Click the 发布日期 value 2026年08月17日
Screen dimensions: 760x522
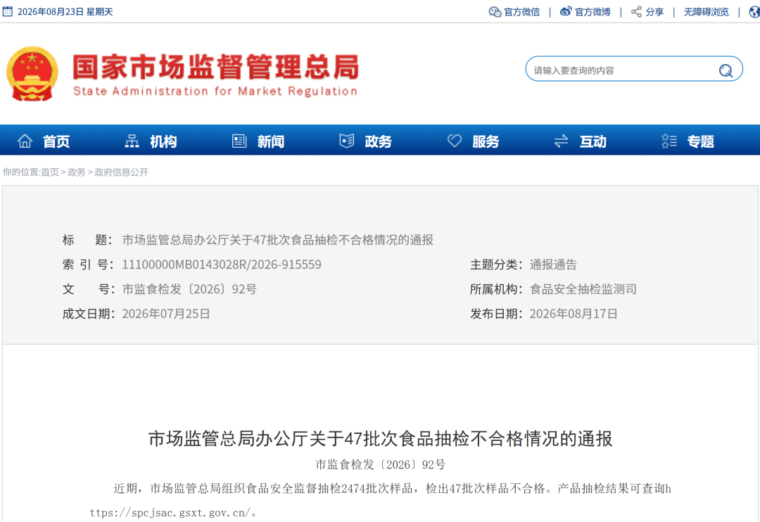pyautogui.click(x=574, y=314)
